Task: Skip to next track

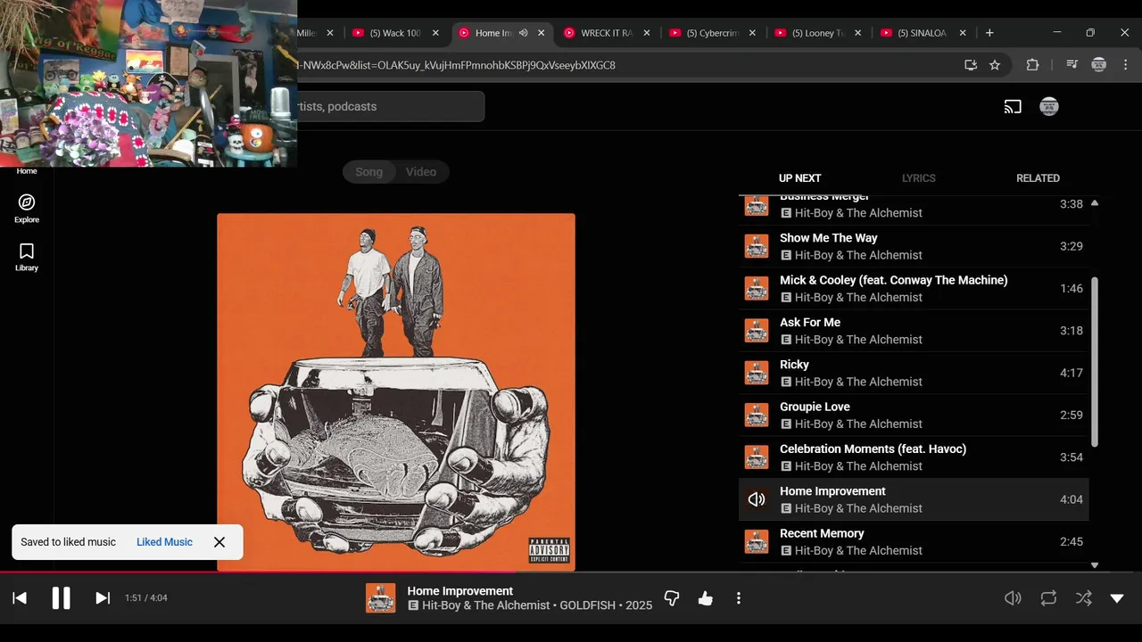Action: click(103, 598)
